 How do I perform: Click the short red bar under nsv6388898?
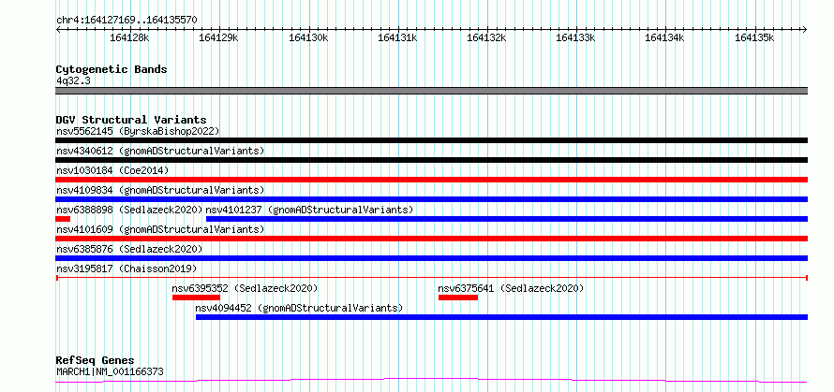pyautogui.click(x=63, y=219)
